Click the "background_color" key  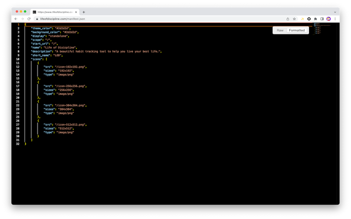[x=45, y=32]
